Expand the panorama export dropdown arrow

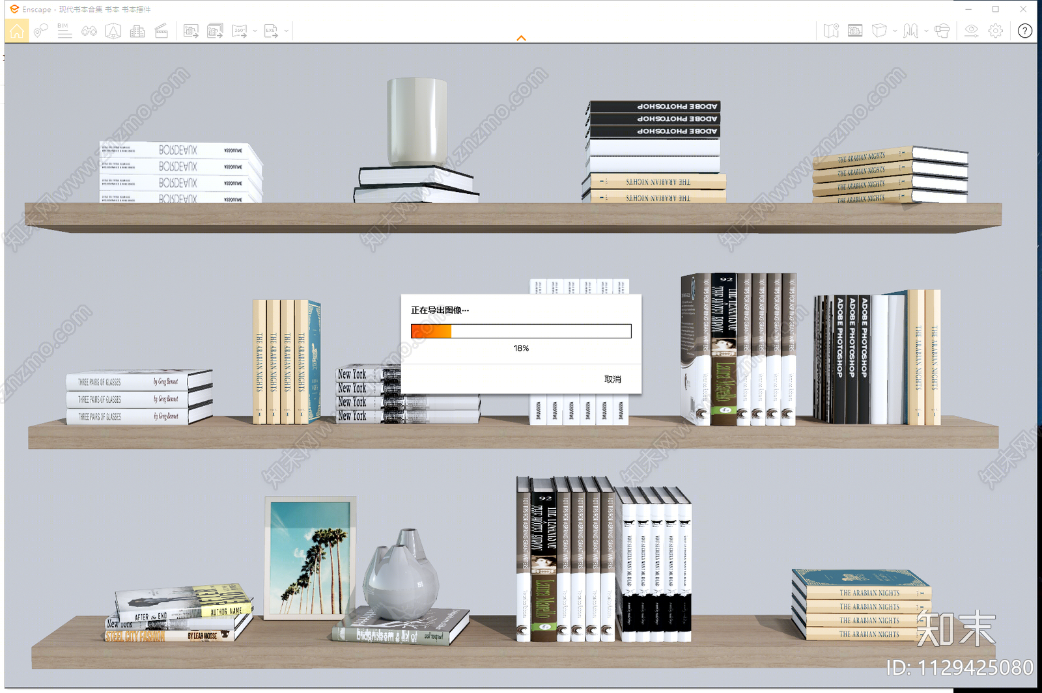pos(255,31)
